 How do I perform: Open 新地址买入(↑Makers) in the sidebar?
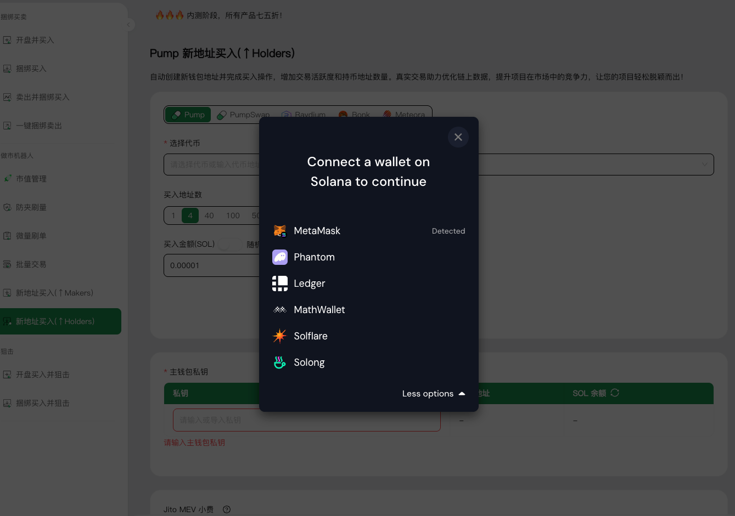[x=54, y=293]
